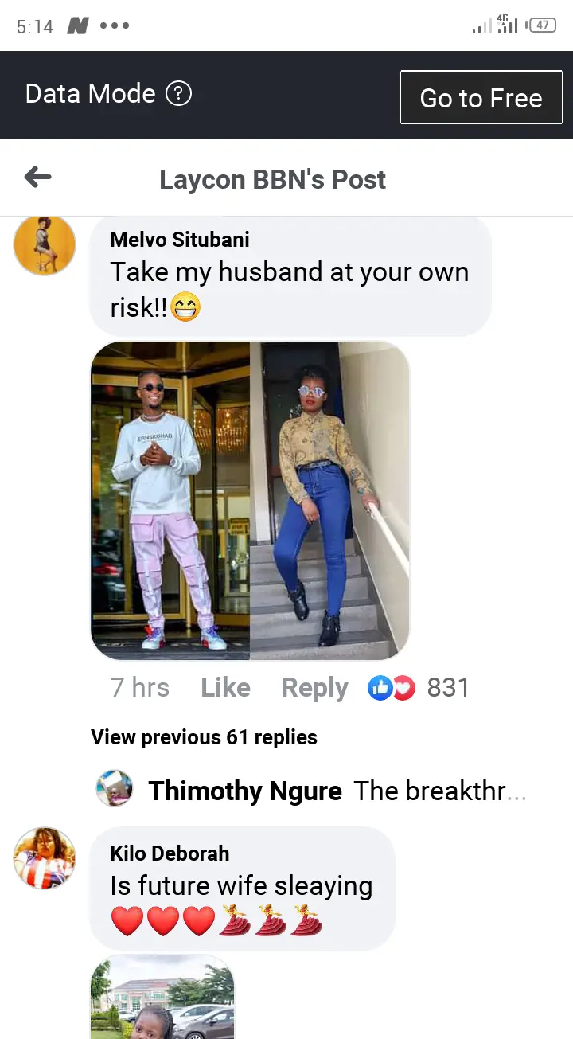The height and width of the screenshot is (1039, 573).
Task: Reply to Melvo Situbani's comment
Action: click(314, 688)
